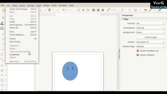Click the green Transformations toolbar icon
The image size is (167, 94).
coord(109,10)
